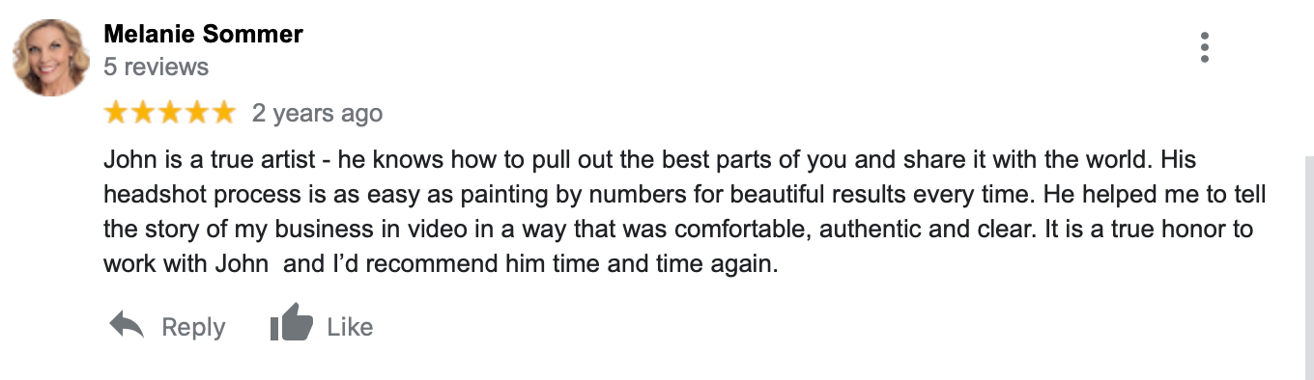
Task: Click the second gold rating star
Action: point(143,113)
